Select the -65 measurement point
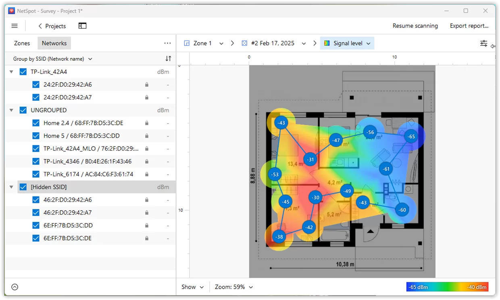The width and height of the screenshot is (500, 300). [411, 137]
